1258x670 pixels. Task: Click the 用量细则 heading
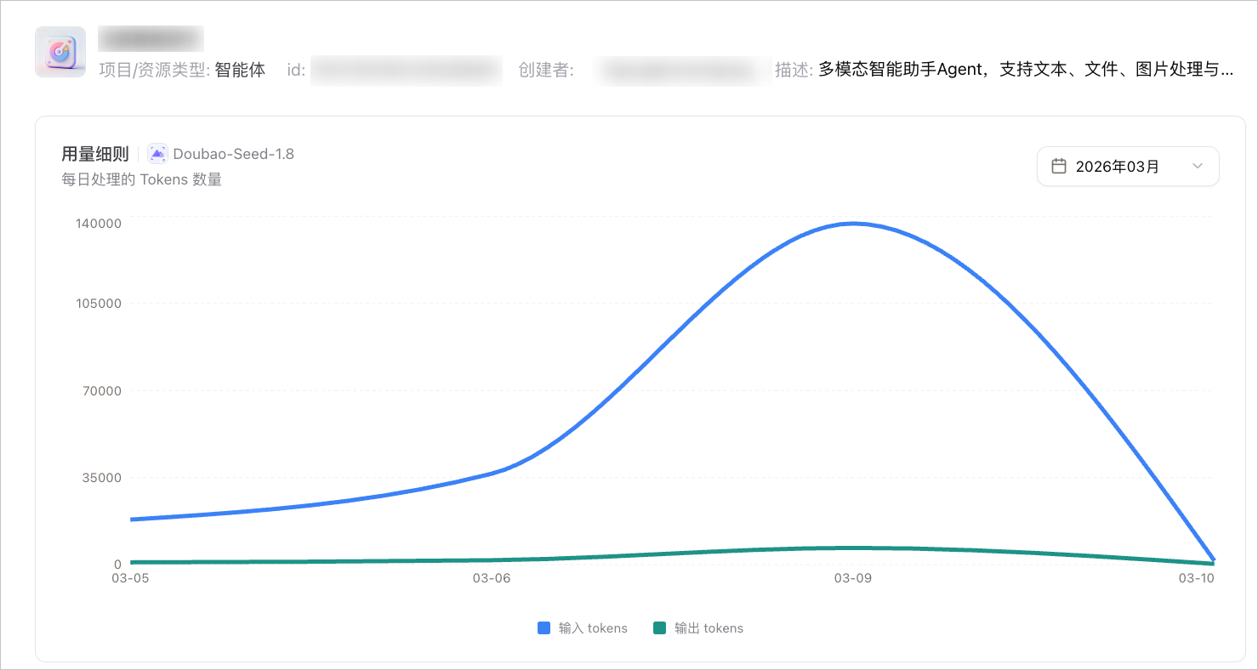click(x=95, y=154)
